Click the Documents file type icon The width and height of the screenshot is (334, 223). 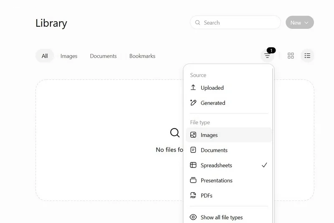[x=193, y=150]
